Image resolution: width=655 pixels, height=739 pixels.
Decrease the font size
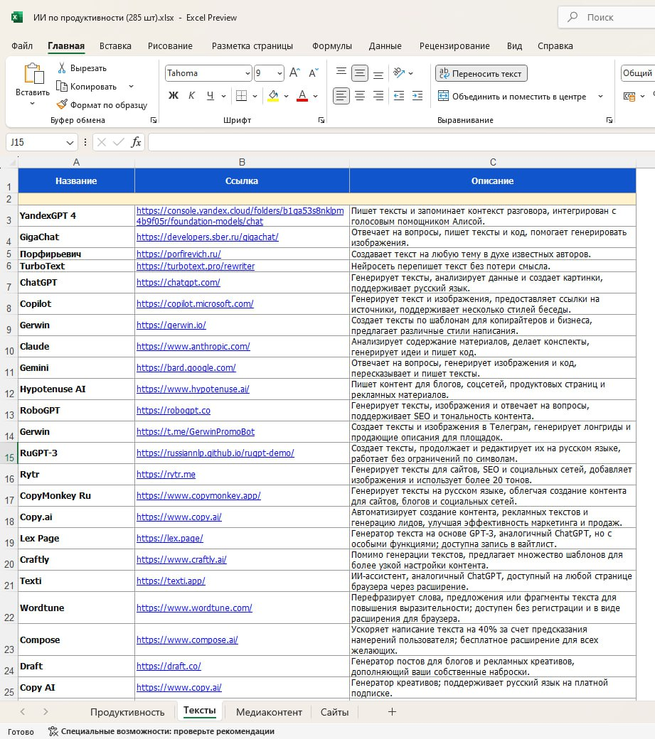pos(314,72)
